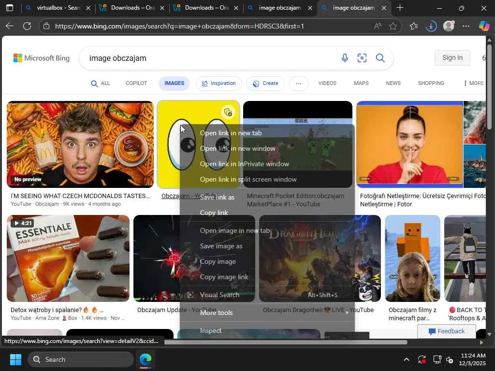Choose Open link in InPrivate window
Image resolution: width=495 pixels, height=371 pixels.
click(267, 164)
